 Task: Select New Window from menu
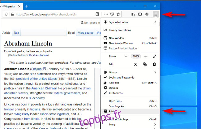(130, 38)
